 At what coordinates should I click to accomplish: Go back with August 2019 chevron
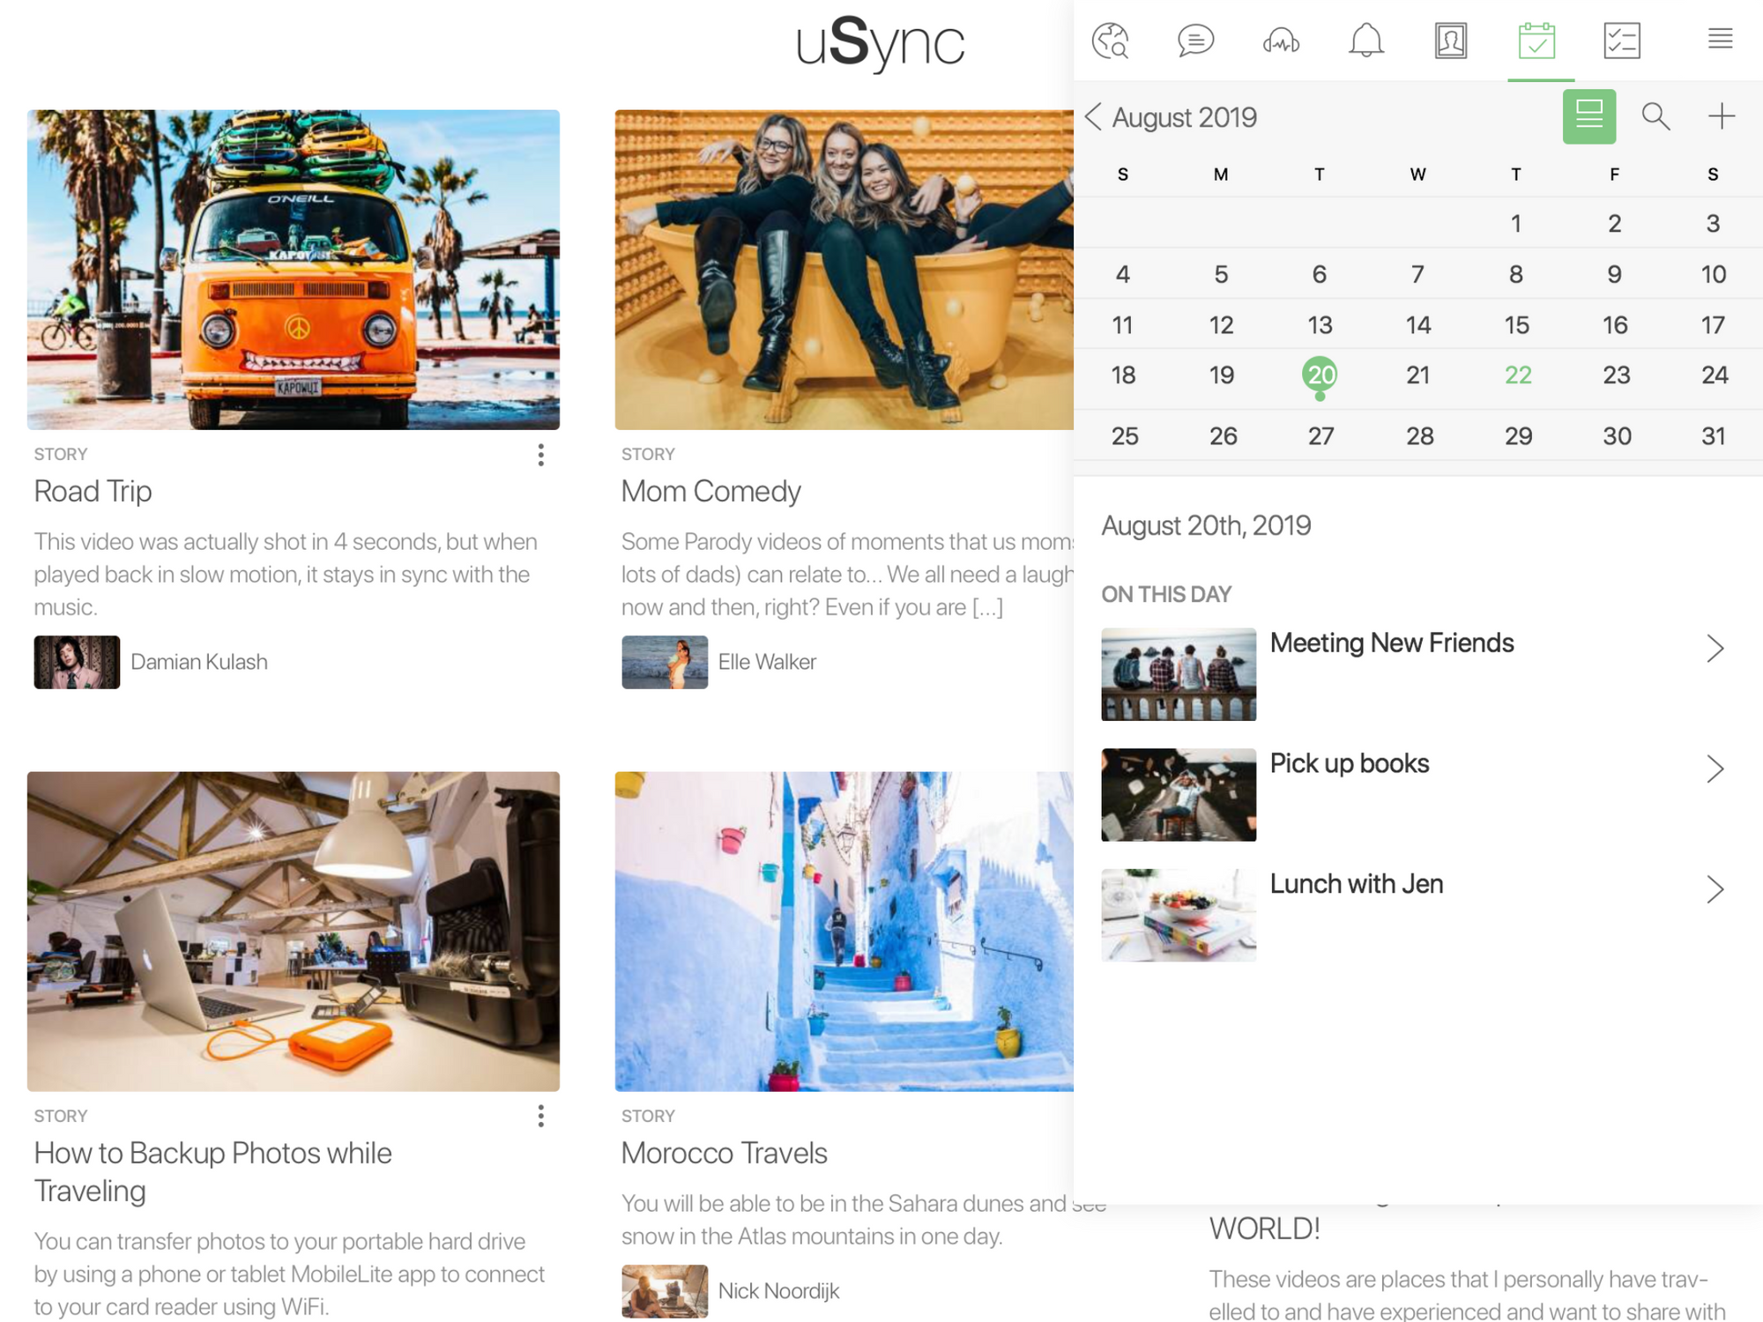click(1094, 116)
